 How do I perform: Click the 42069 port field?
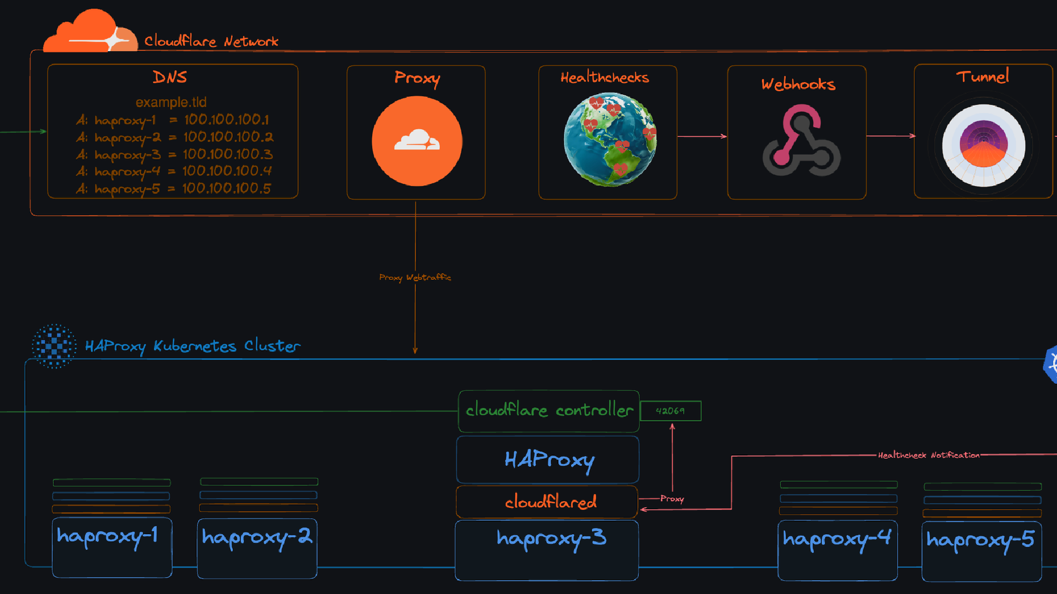671,411
